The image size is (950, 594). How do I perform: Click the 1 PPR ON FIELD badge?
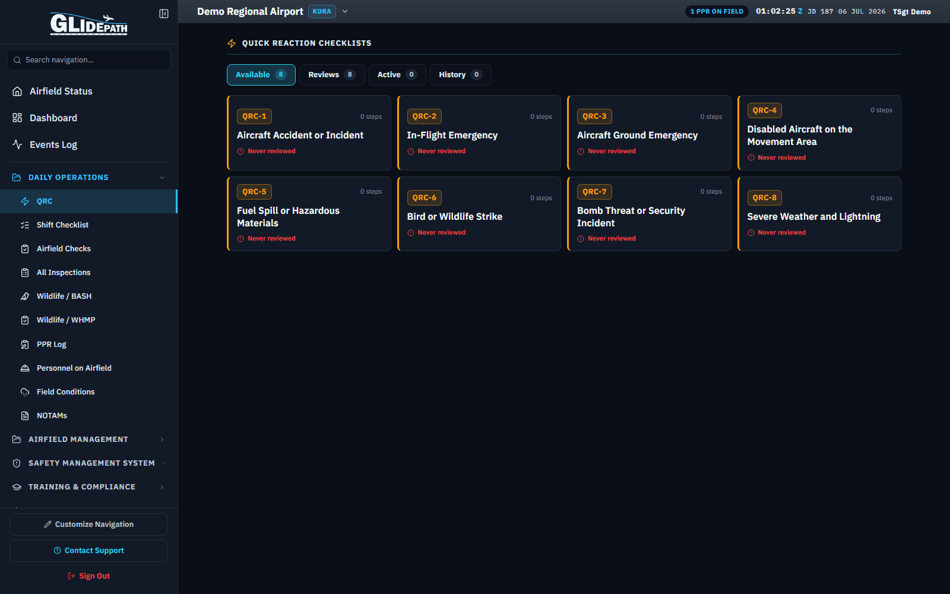717,11
